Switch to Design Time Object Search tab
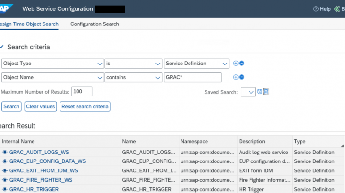Screen dimensions: 345x193 (x=29, y=24)
